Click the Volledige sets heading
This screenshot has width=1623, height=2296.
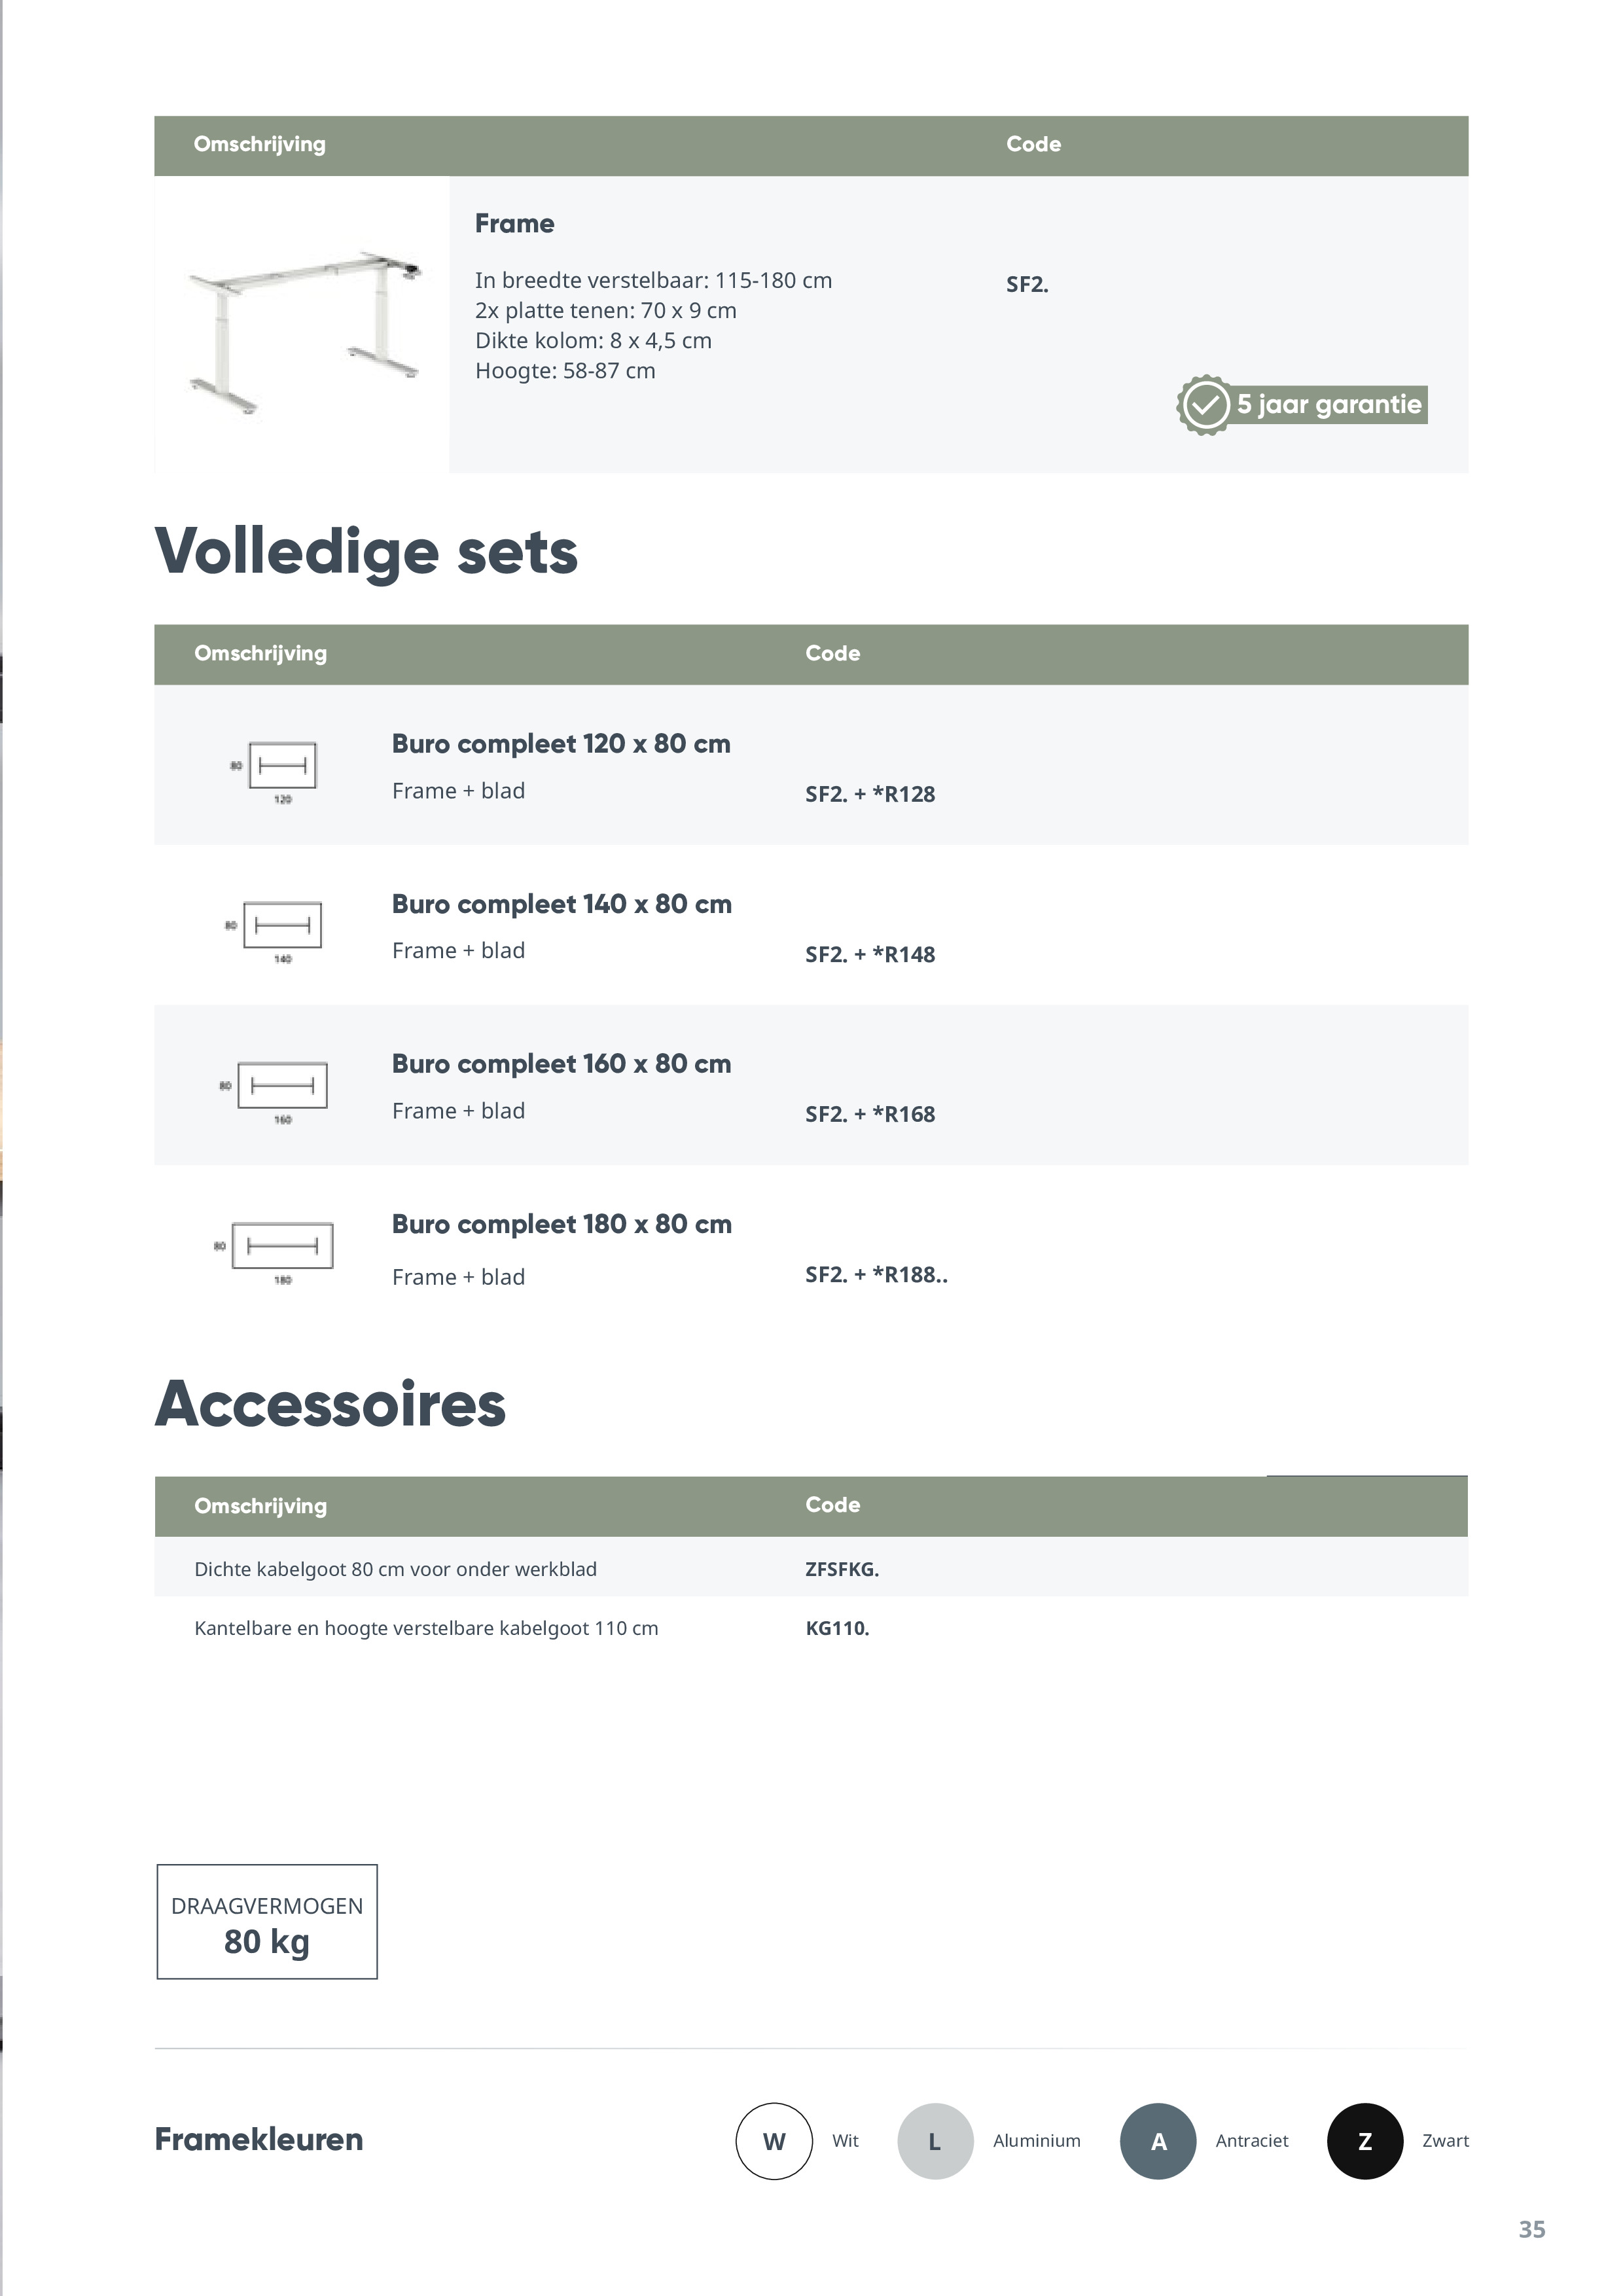coord(366,552)
